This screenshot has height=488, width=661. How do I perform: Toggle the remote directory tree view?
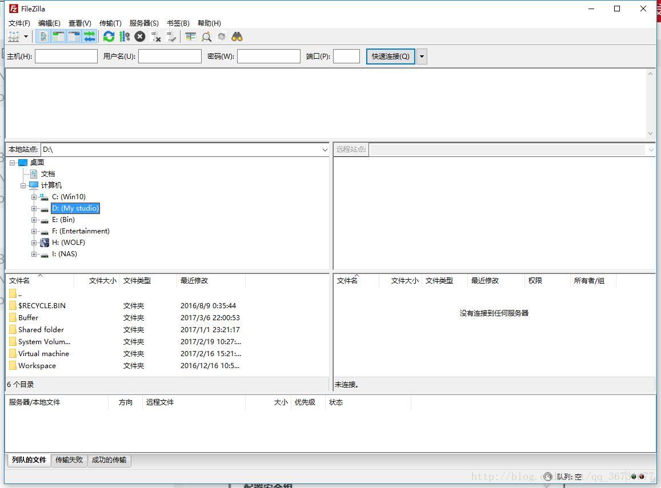(74, 37)
